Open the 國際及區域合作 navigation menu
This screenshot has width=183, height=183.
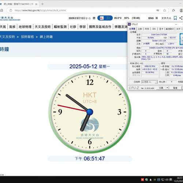[100, 27]
